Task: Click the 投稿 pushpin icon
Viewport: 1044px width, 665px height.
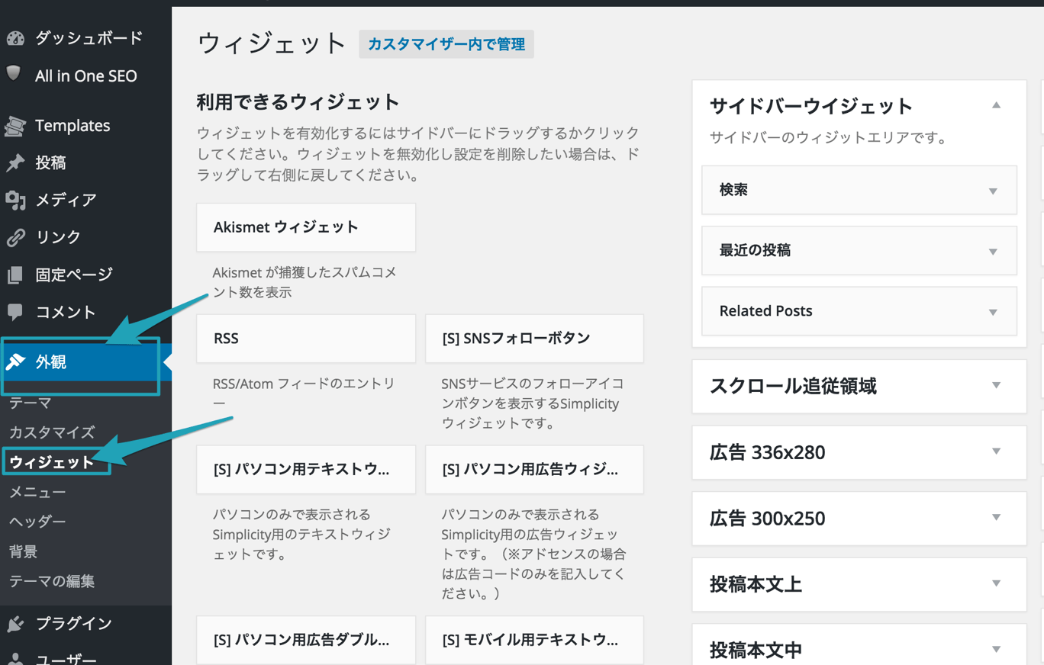Action: coord(15,162)
